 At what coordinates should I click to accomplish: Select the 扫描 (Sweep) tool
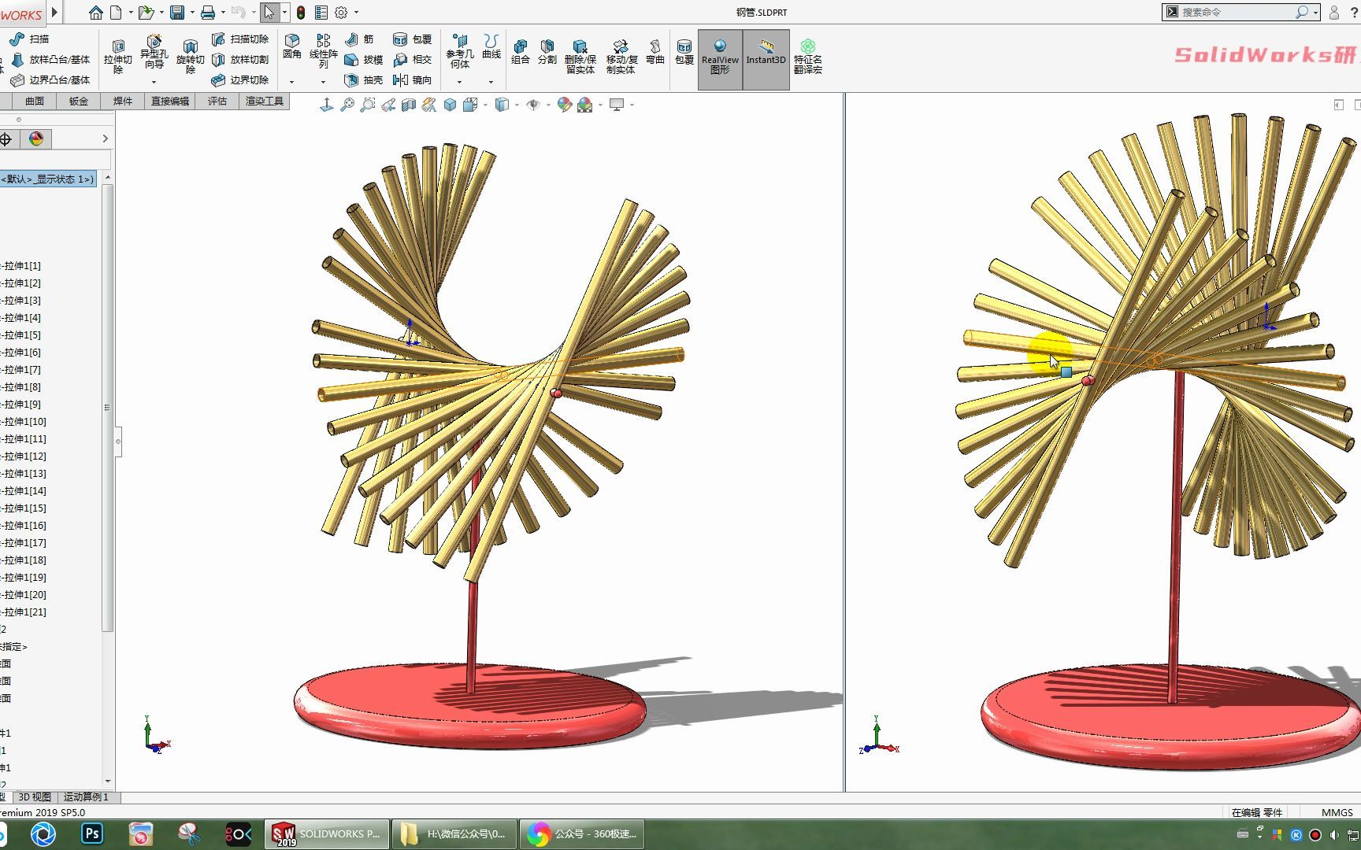30,39
